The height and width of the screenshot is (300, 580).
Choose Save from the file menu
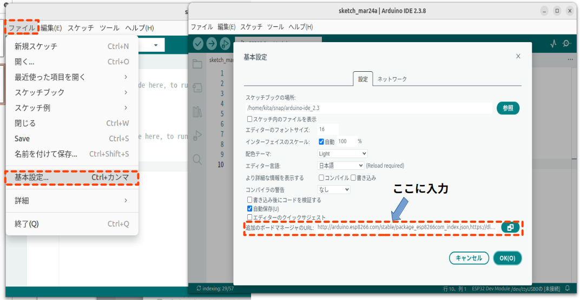click(x=72, y=139)
